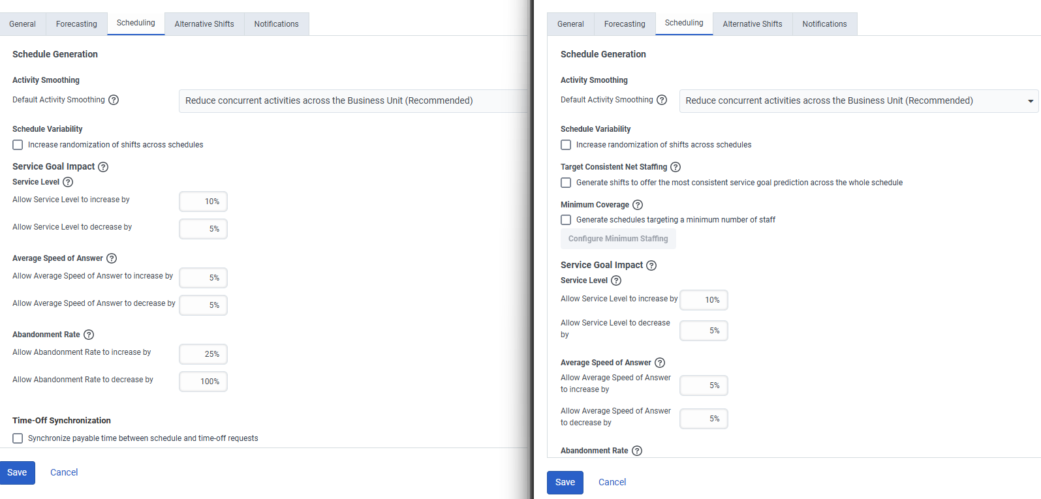
Task: Toggle consistent service goal prediction checkbox
Action: point(566,183)
